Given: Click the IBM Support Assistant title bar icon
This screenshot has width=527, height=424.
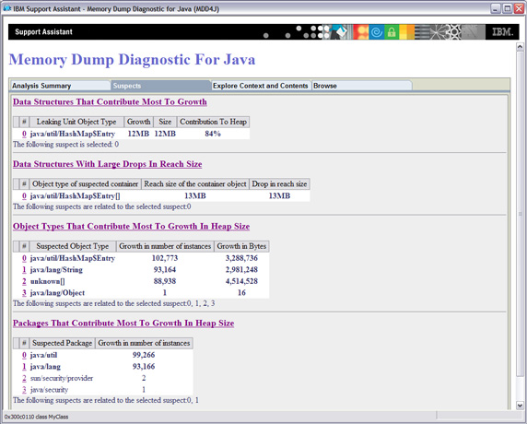Looking at the screenshot, I should point(7,8).
